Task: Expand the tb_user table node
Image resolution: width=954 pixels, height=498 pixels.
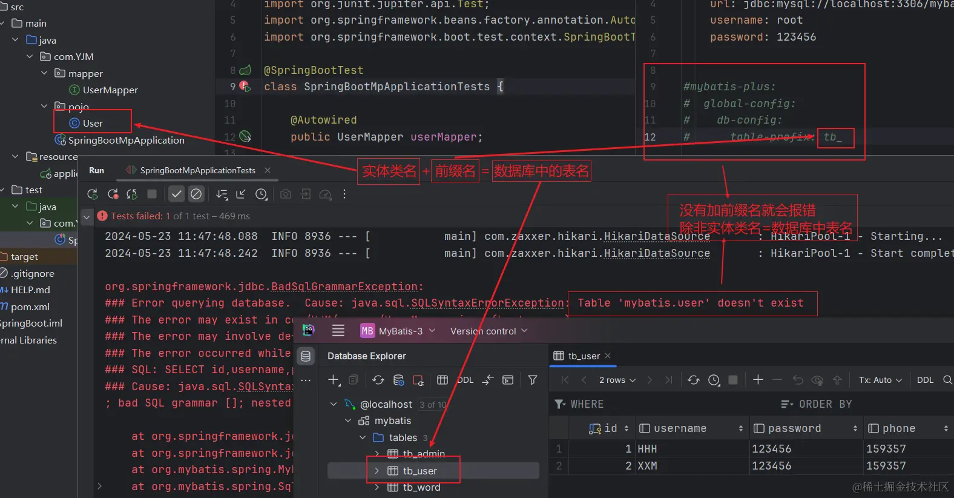Action: coord(377,471)
